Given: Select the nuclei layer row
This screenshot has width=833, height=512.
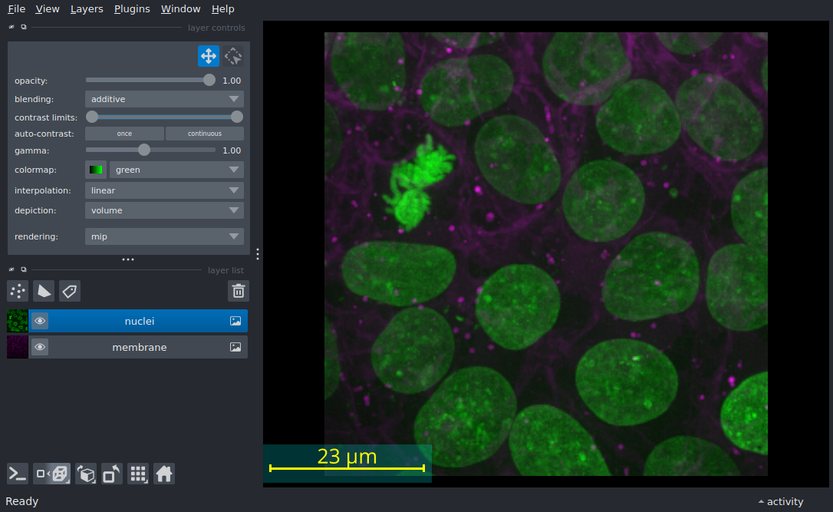Looking at the screenshot, I should pos(127,321).
